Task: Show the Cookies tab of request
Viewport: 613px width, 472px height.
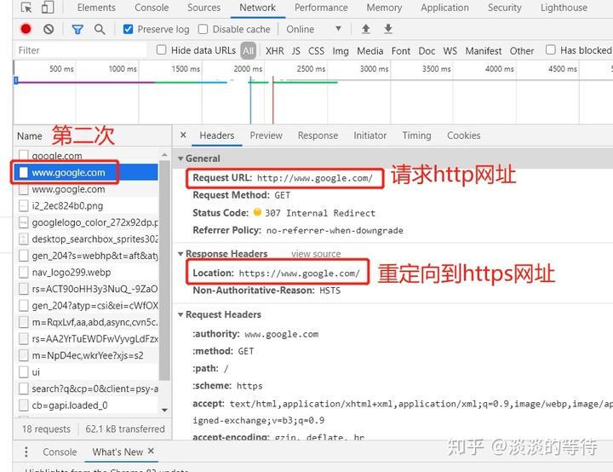Action: pos(464,135)
